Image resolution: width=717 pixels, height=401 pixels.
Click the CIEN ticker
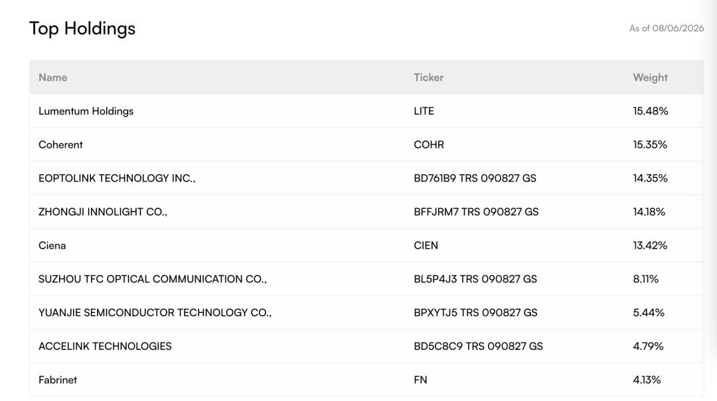[426, 246]
